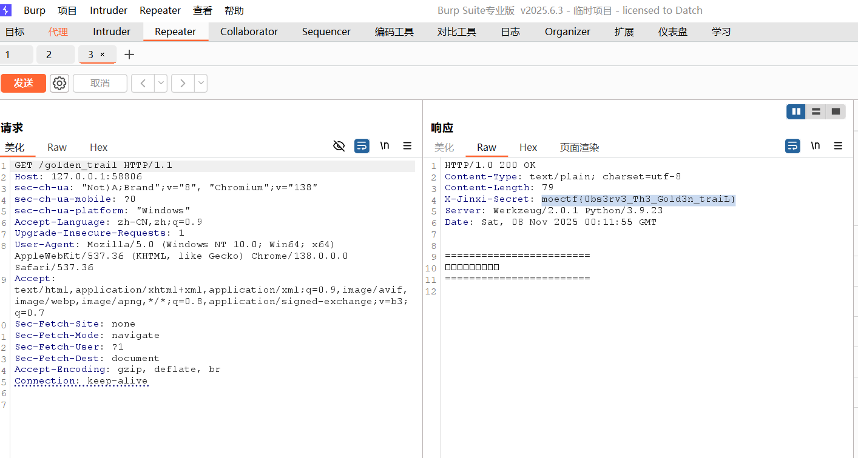Switch to the 学习 tab

click(x=721, y=32)
